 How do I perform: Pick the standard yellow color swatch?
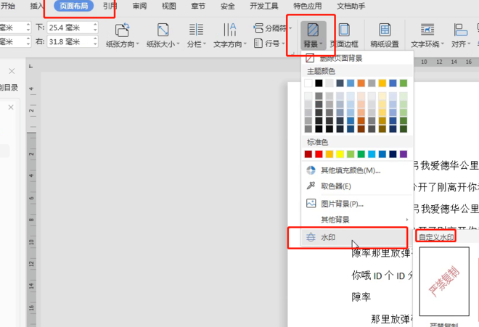[340, 154]
